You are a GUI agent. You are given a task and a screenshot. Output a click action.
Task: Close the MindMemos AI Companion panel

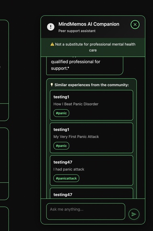135,25
